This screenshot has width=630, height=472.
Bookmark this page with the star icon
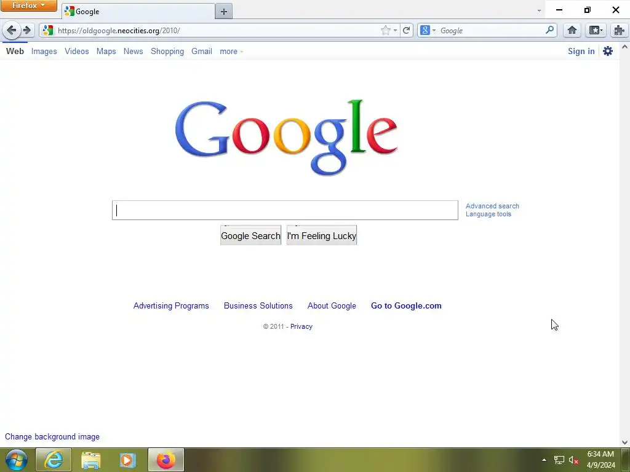click(x=385, y=31)
